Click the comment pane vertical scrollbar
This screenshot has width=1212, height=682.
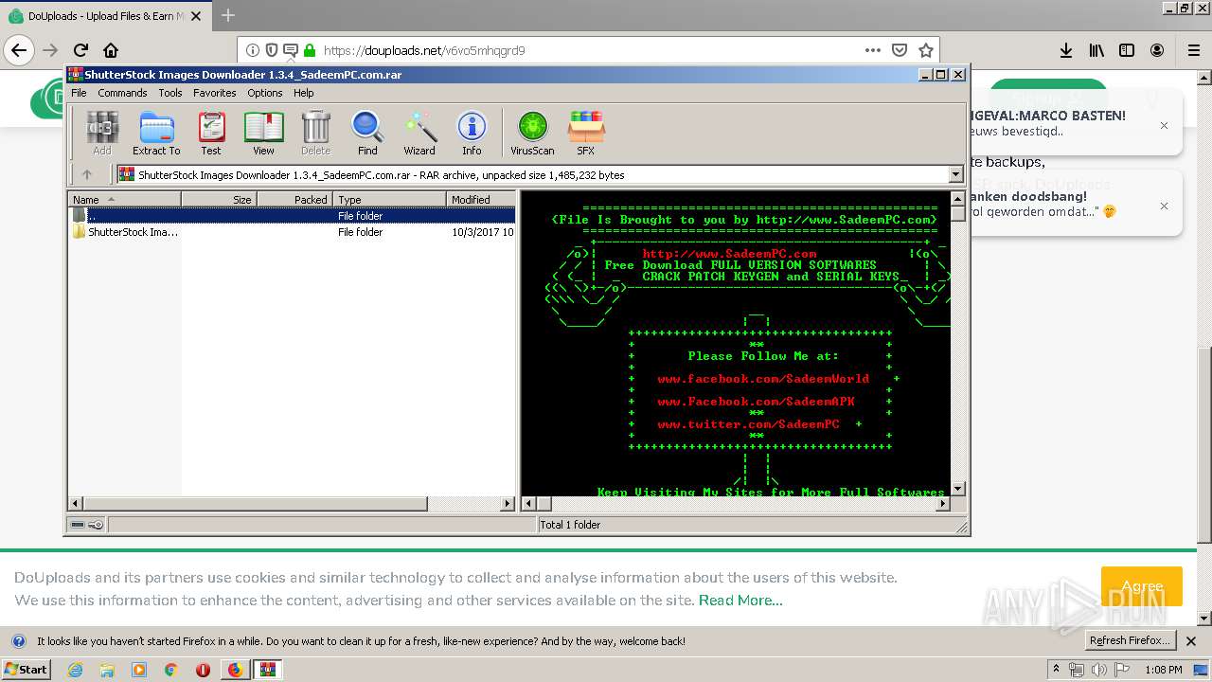point(957,344)
